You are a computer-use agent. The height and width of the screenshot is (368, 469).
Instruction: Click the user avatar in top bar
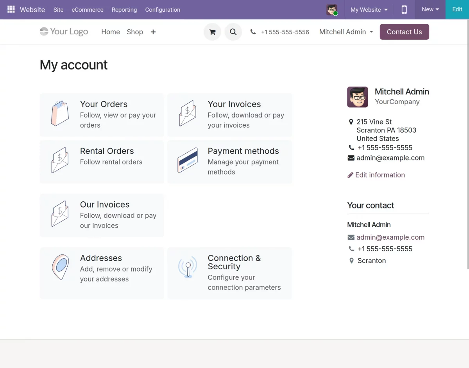click(332, 10)
